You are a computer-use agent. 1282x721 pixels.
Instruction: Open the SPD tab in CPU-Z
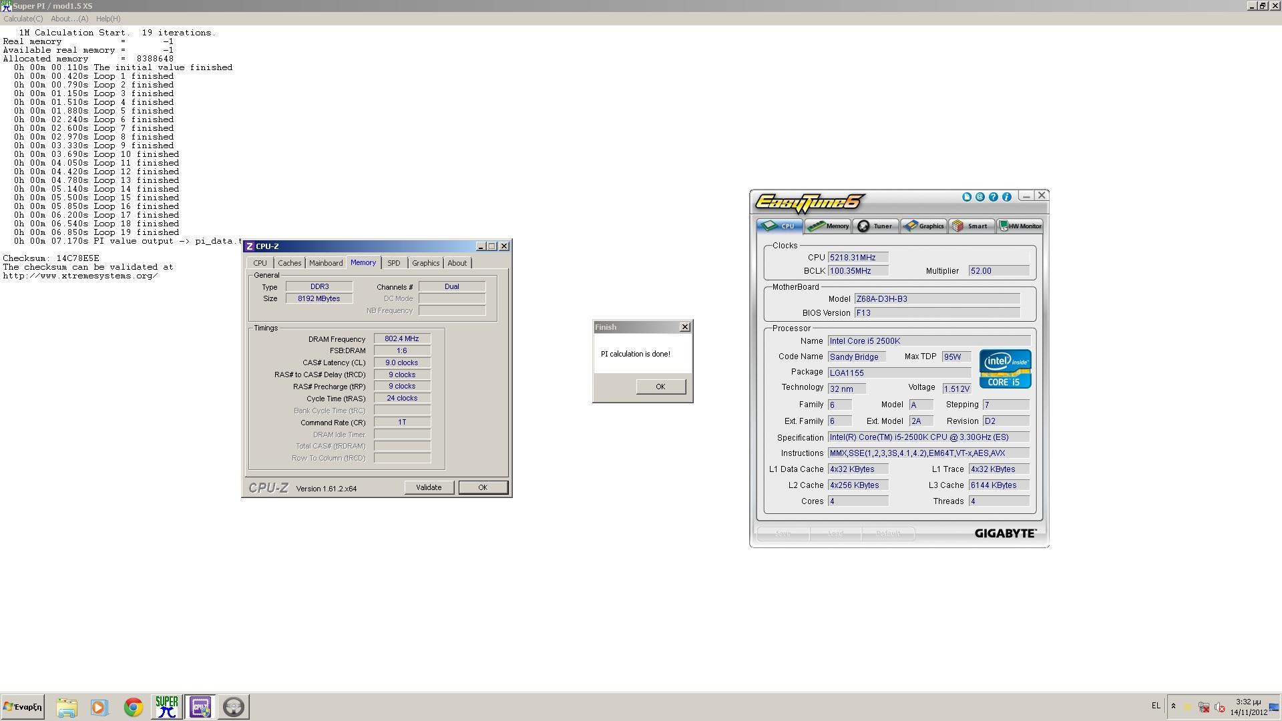click(394, 263)
